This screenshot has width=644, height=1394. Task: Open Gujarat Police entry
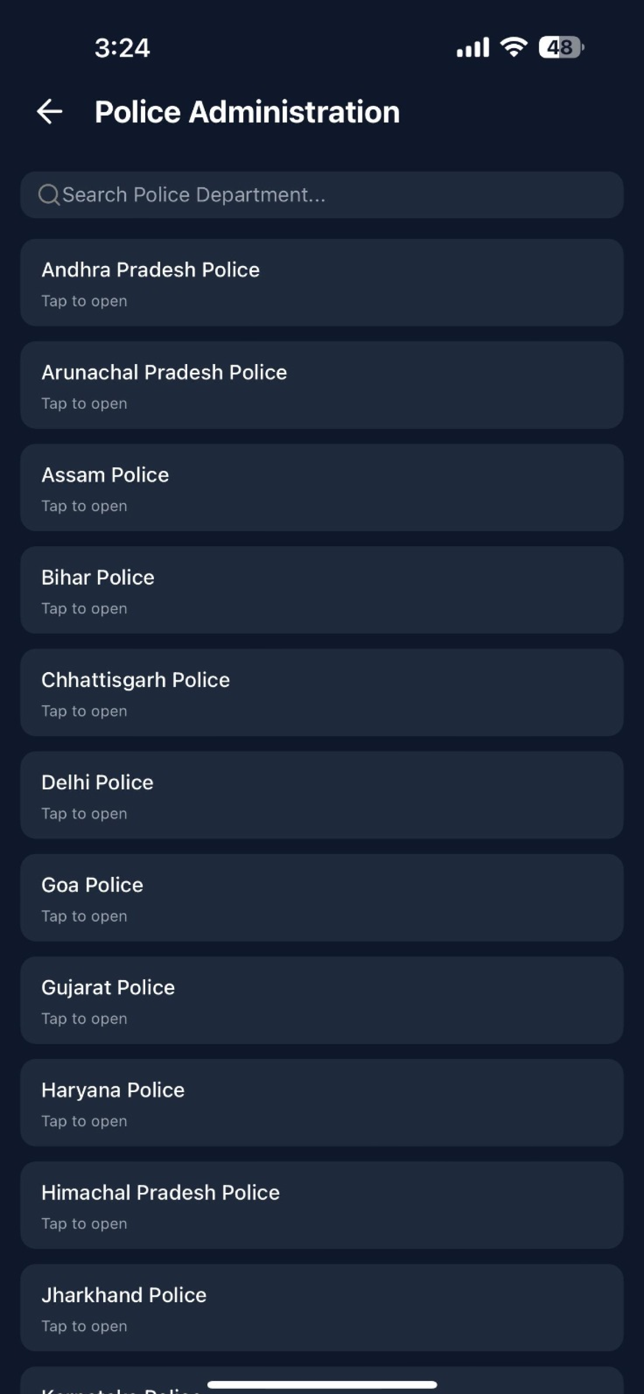322,1000
